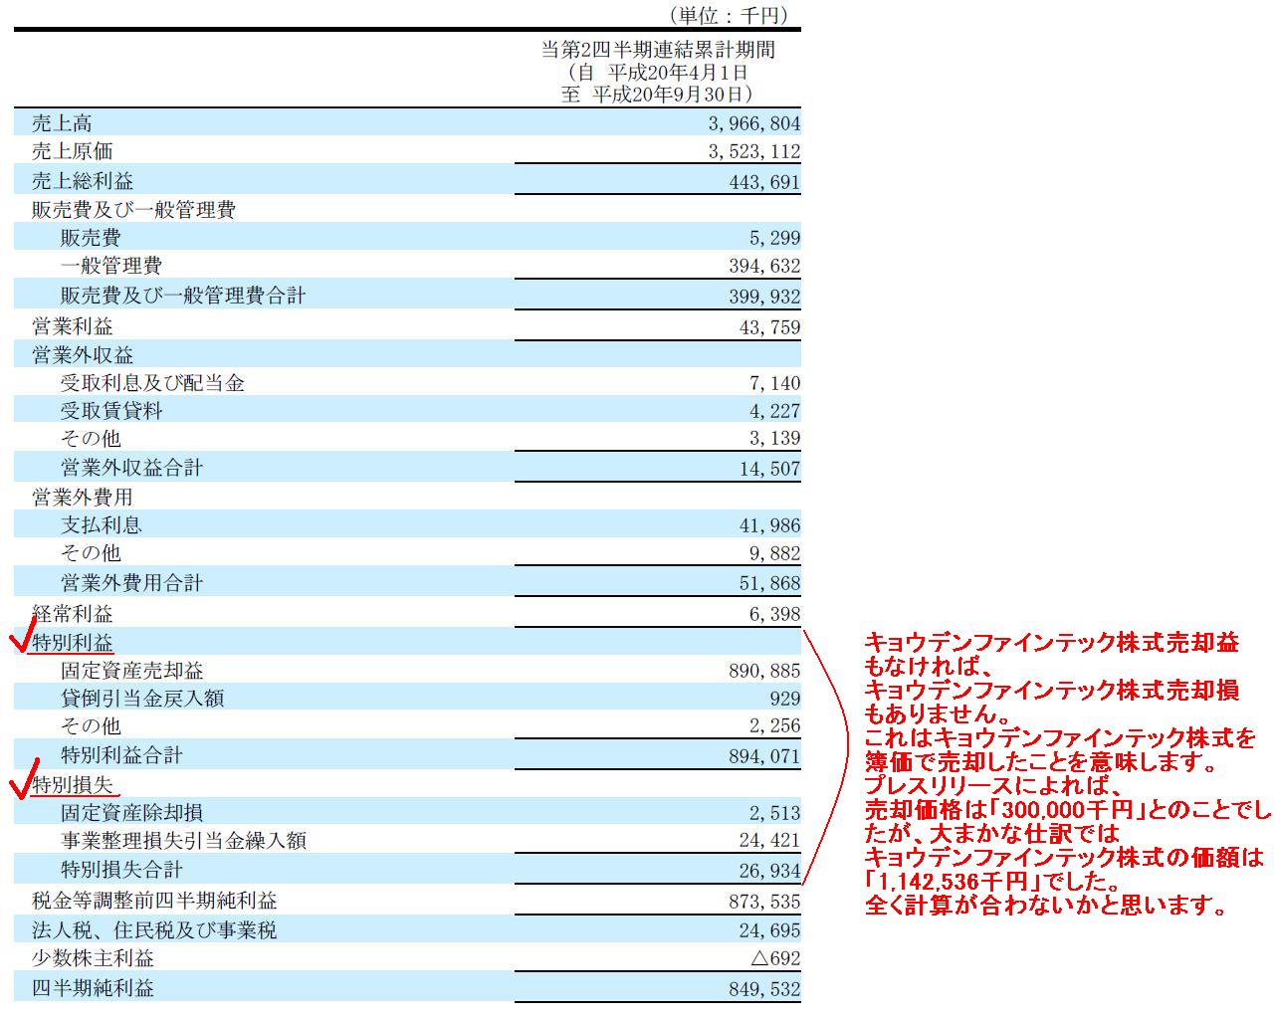Viewport: 1274px width, 1019px height.
Task: Click the '営業外収益' section heading
Action: point(82,355)
